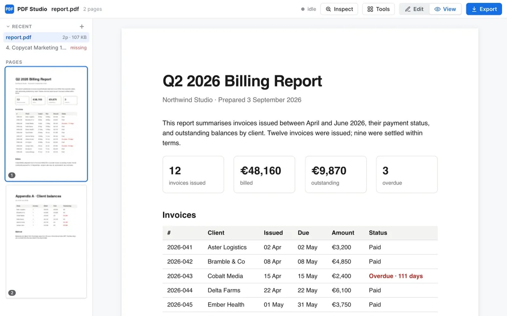This screenshot has width=507, height=316.
Task: Click the grid icon on Tools
Action: [x=370, y=9]
